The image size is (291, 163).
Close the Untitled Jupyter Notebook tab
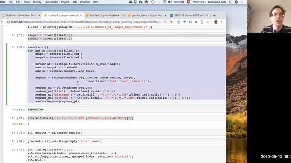click(123, 16)
